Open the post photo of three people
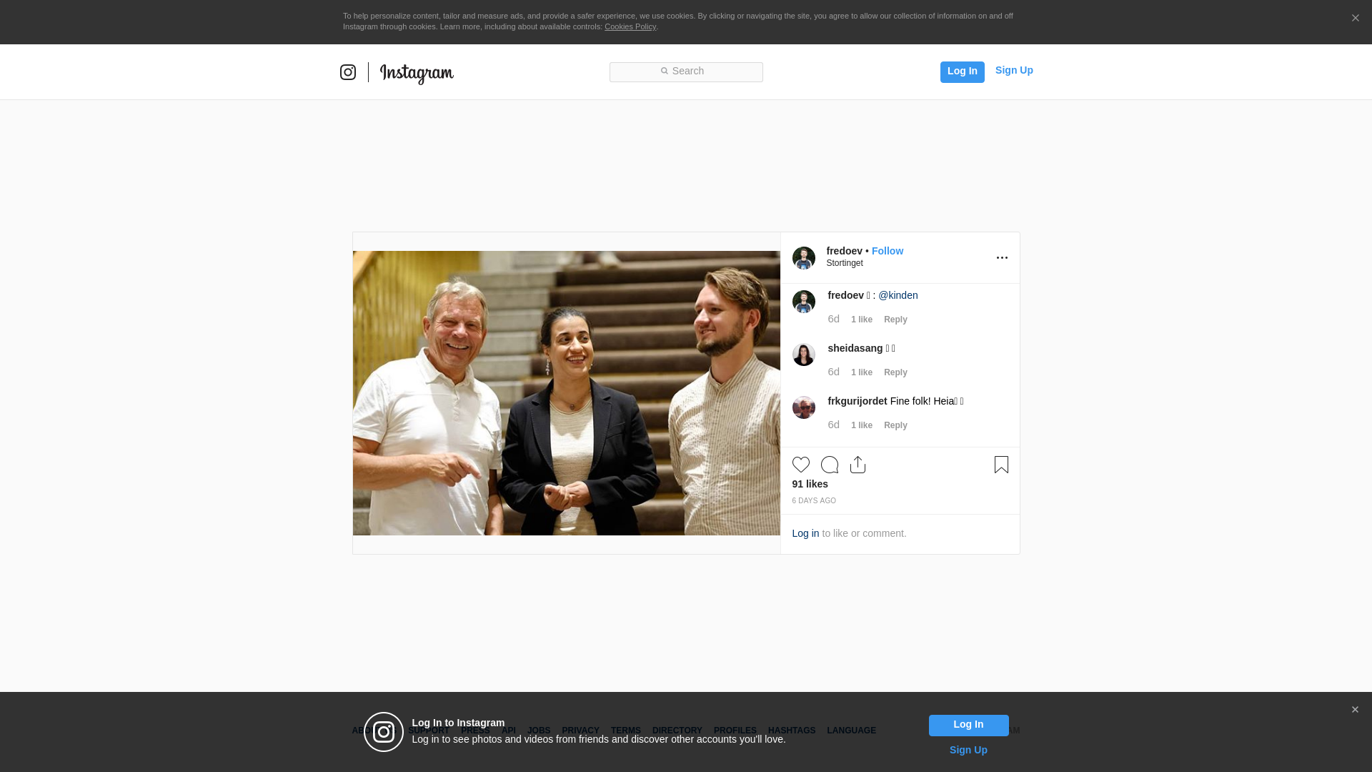This screenshot has width=1372, height=772. point(567,393)
